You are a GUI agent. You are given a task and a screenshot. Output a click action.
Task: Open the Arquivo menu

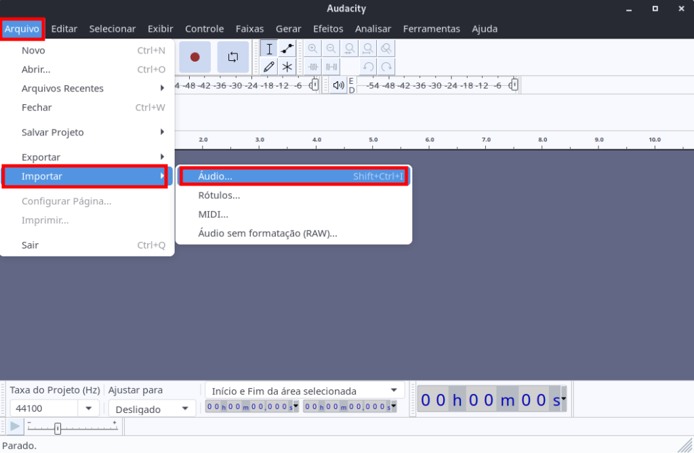pyautogui.click(x=22, y=28)
